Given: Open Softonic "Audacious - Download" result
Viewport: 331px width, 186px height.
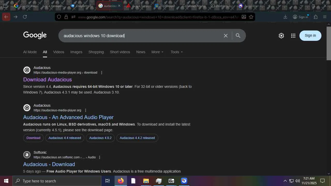Looking at the screenshot, I should pos(49,164).
